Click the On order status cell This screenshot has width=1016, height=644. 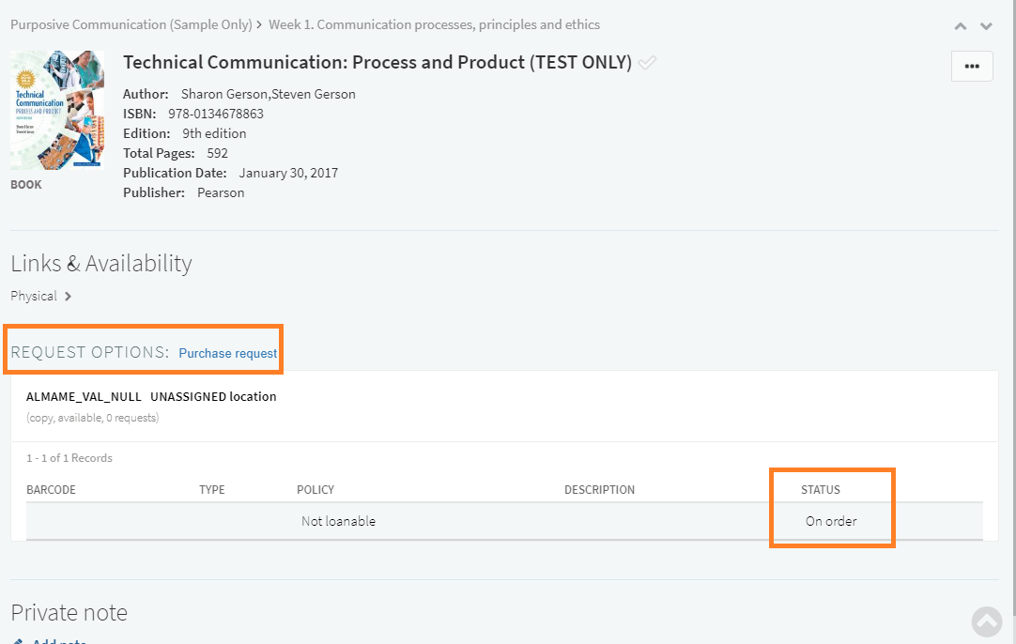pyautogui.click(x=831, y=521)
